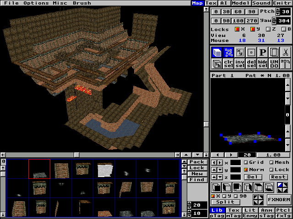Select the scissors cut tool

(x=285, y=52)
